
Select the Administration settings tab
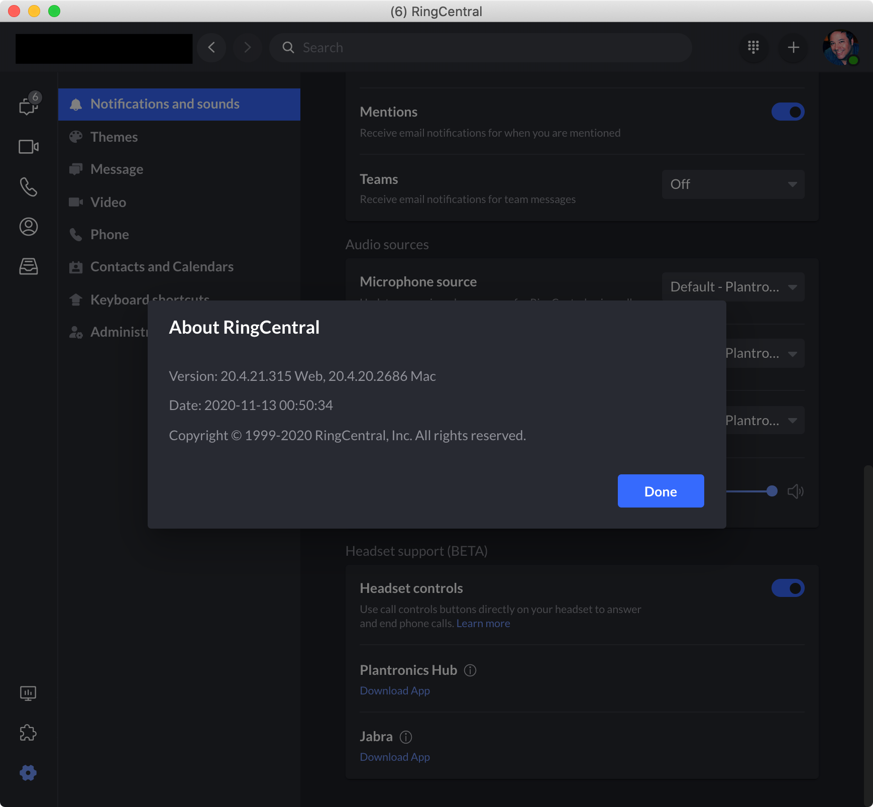pos(103,332)
